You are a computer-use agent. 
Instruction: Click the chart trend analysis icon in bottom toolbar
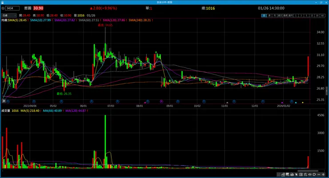283,174
